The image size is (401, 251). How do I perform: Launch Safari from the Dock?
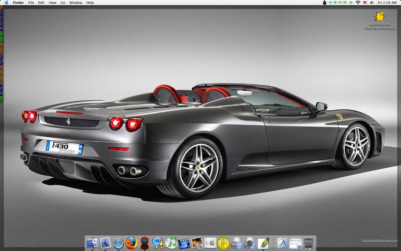(118, 243)
